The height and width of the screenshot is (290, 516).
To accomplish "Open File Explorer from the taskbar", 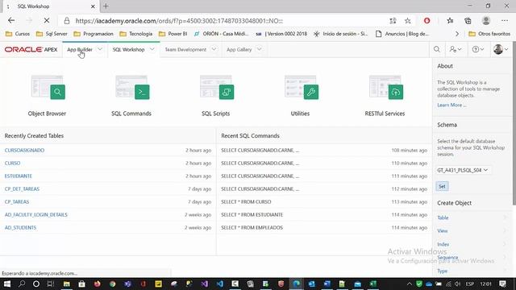I will click(66, 284).
